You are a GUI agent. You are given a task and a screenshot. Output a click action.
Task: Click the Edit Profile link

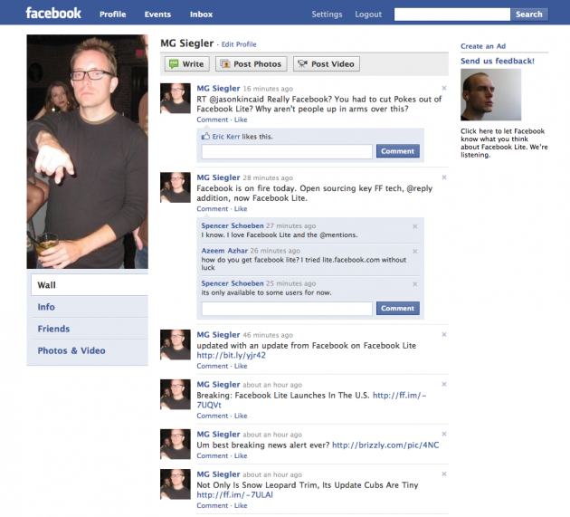coord(239,44)
